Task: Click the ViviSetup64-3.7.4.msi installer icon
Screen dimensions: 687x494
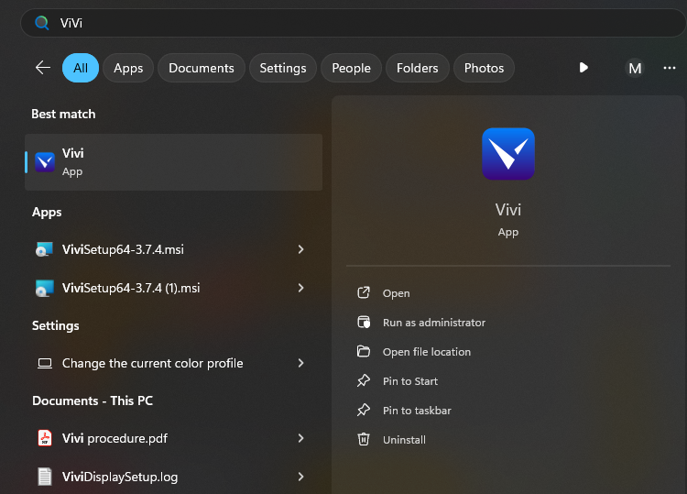Action: point(44,249)
